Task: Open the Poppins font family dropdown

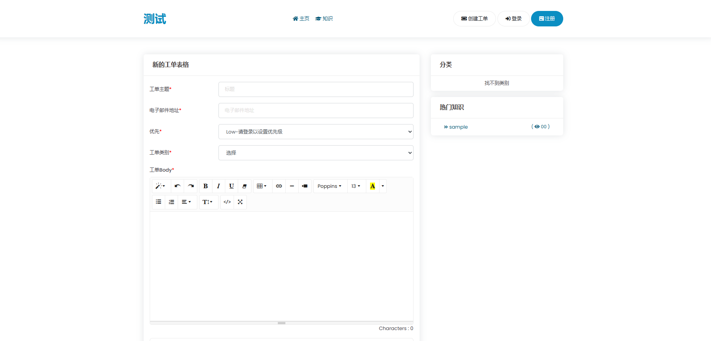Action: pos(330,186)
